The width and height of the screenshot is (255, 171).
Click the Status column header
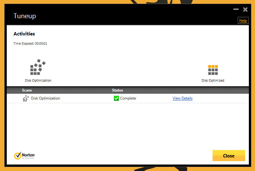(x=117, y=90)
